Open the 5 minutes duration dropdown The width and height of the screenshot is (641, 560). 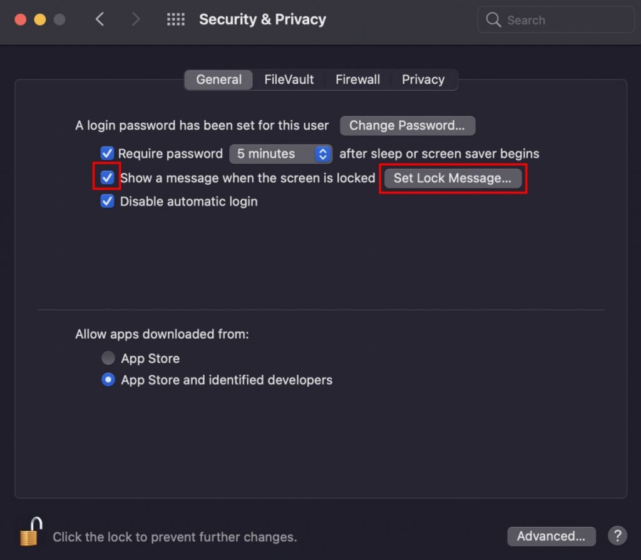coord(280,153)
